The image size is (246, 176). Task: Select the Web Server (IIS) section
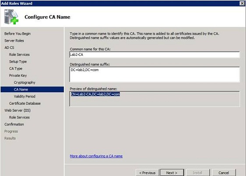(18, 111)
